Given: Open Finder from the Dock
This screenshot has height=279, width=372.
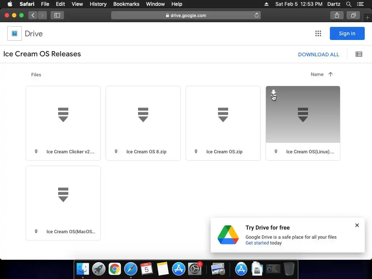Looking at the screenshot, I should coord(82,269).
